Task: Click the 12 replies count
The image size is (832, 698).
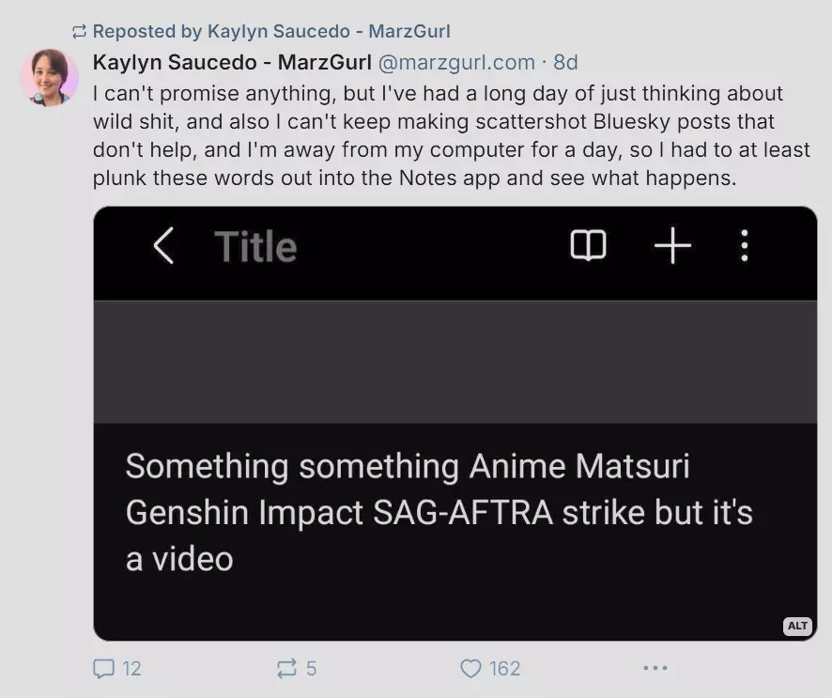Action: [x=131, y=668]
